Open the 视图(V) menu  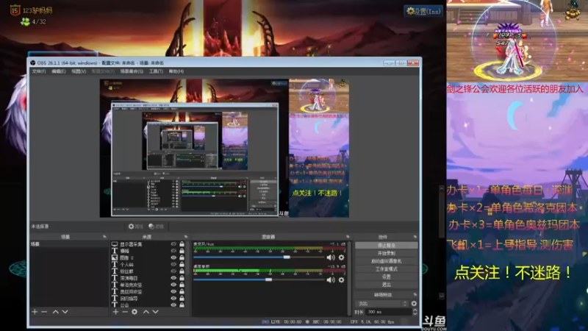tap(79, 71)
